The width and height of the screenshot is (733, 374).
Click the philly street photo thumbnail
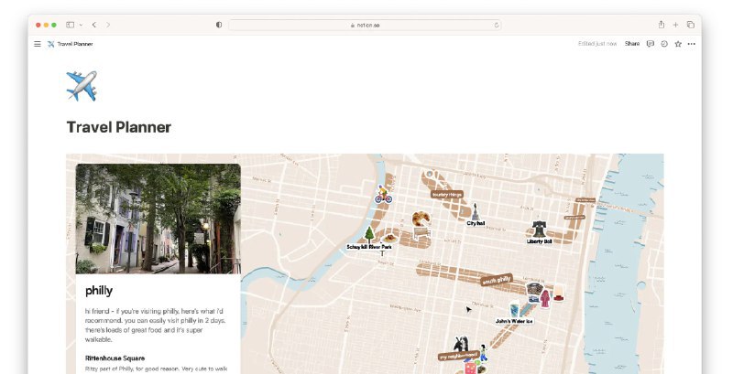point(159,219)
